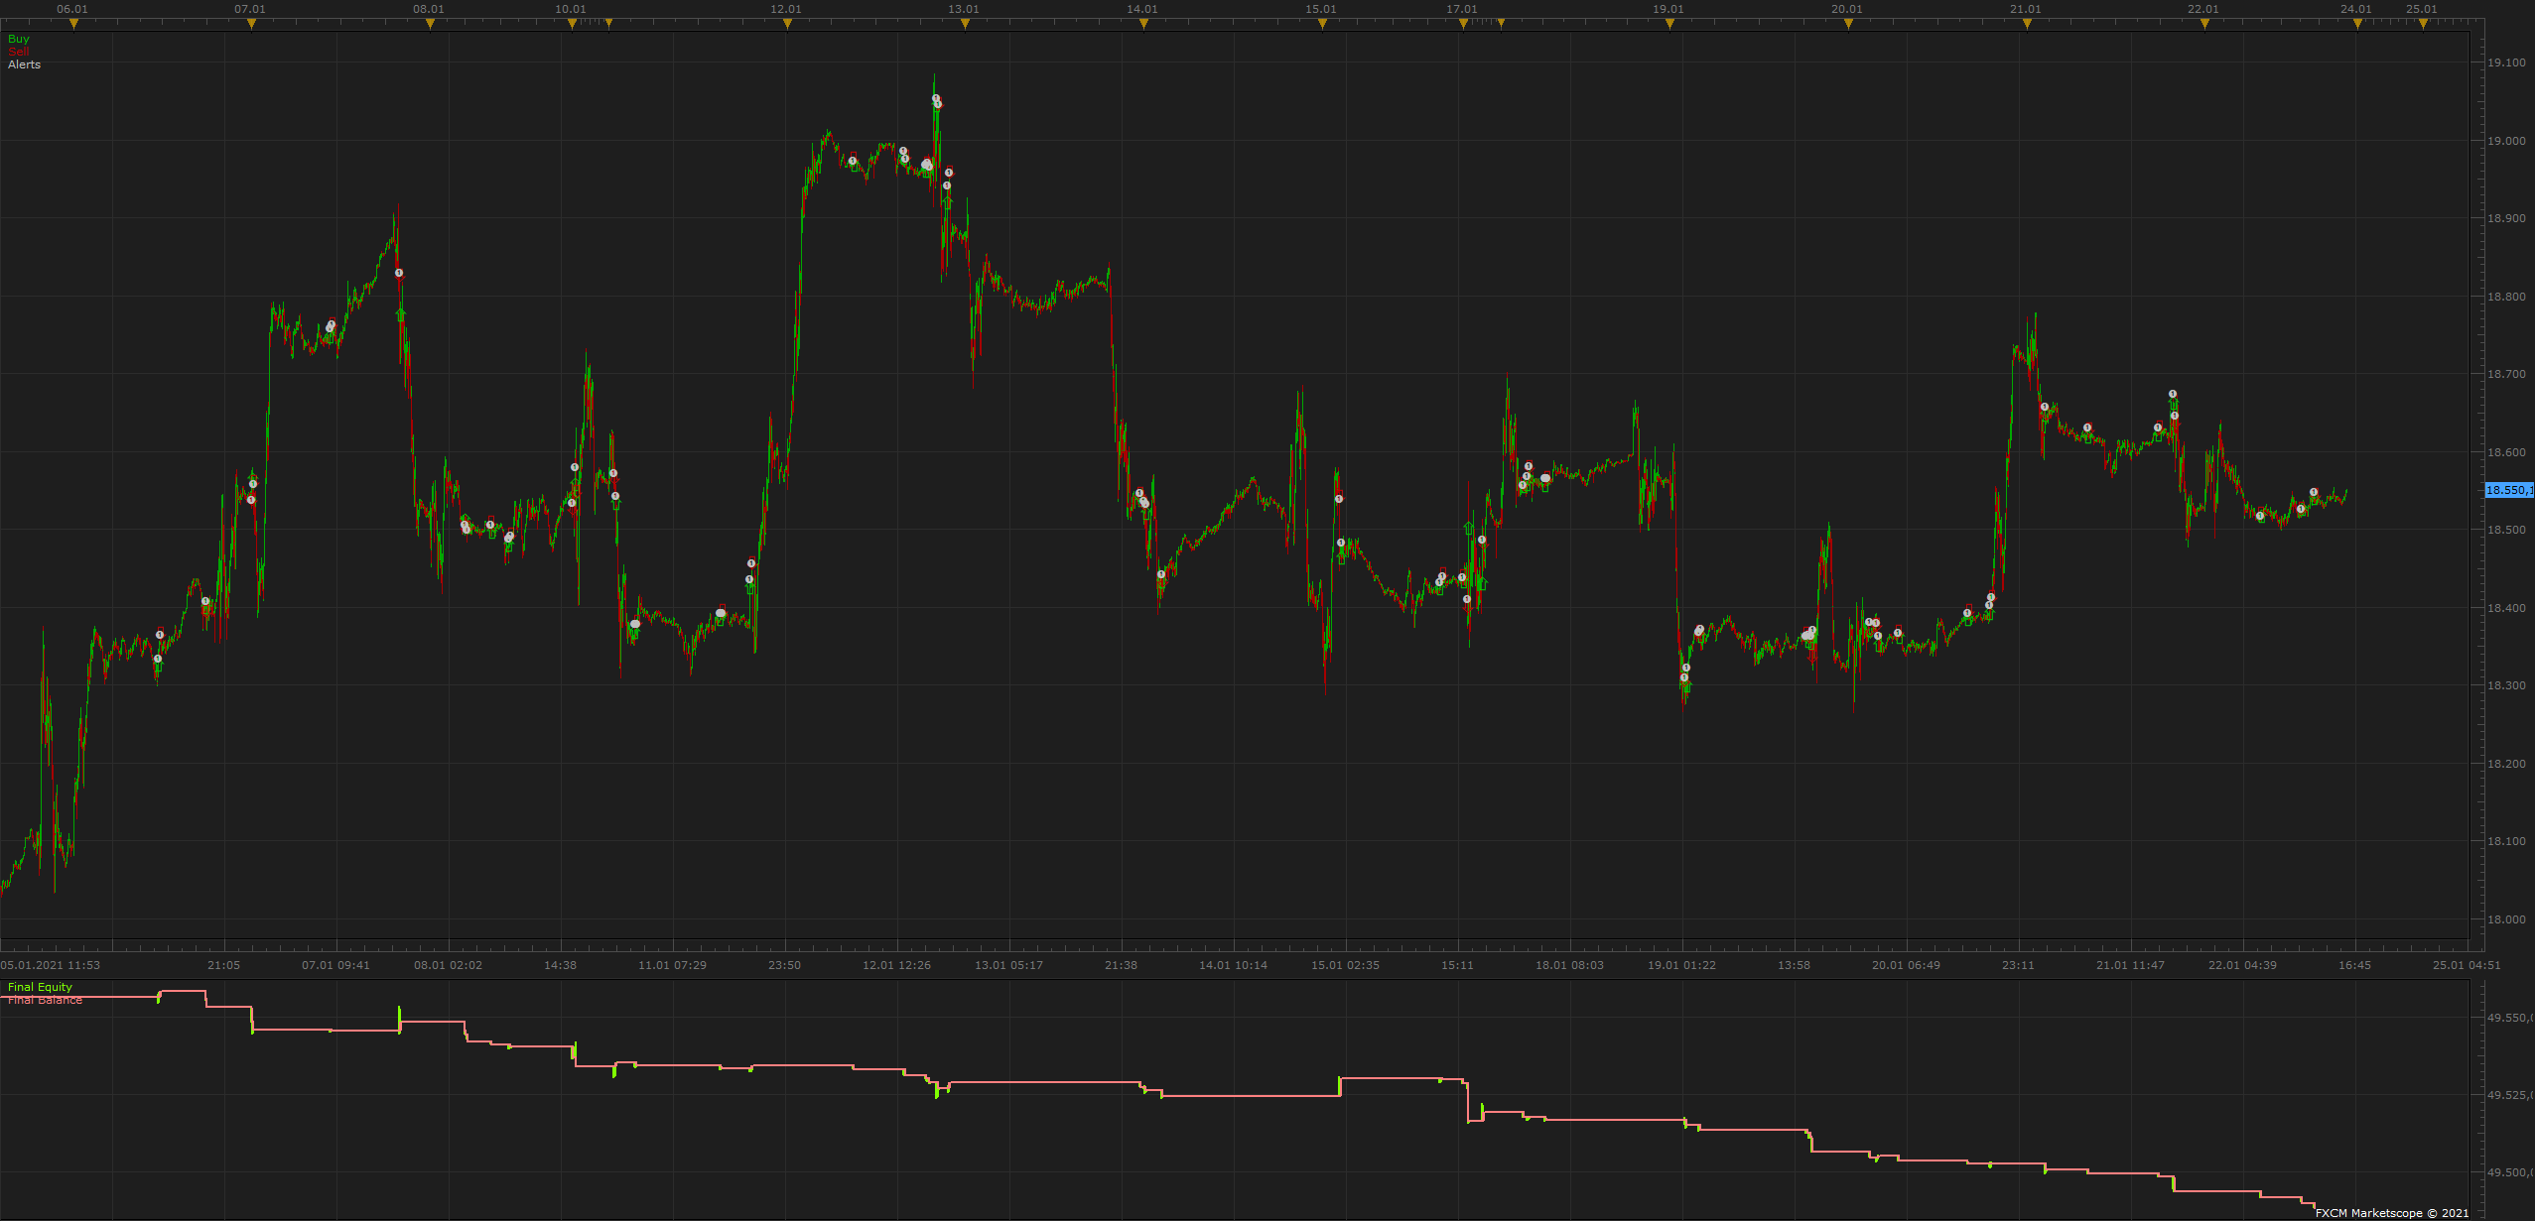2535x1221 pixels.
Task: Click the 25.01 date label in top ruler
Action: [2421, 9]
